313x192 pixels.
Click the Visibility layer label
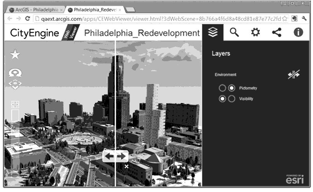[246, 99]
